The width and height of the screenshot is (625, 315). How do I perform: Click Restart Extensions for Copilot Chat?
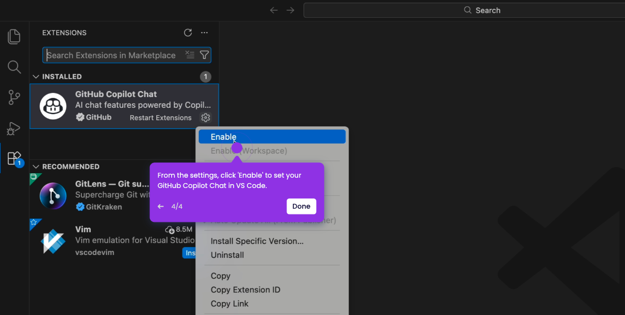[x=160, y=118]
